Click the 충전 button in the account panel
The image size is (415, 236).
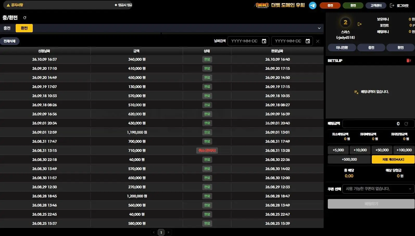[x=371, y=48]
